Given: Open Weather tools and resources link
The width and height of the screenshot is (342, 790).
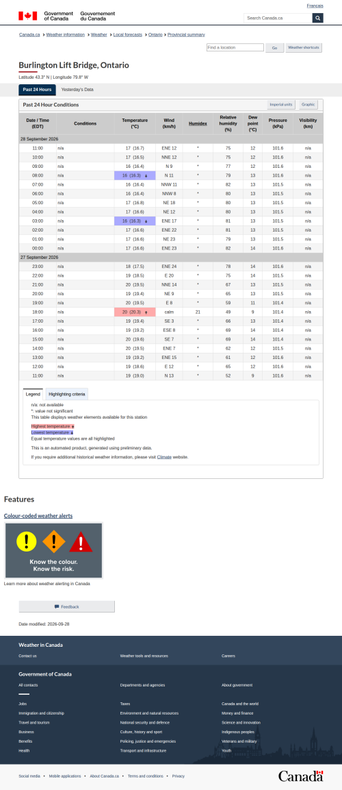Looking at the screenshot, I should (144, 656).
